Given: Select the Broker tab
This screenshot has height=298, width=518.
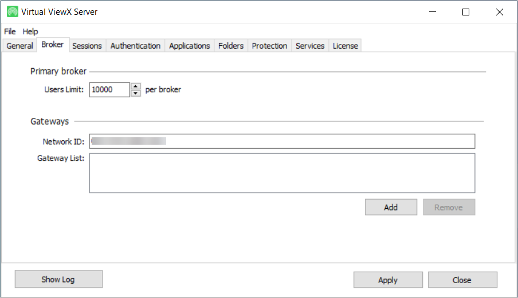Looking at the screenshot, I should point(53,45).
